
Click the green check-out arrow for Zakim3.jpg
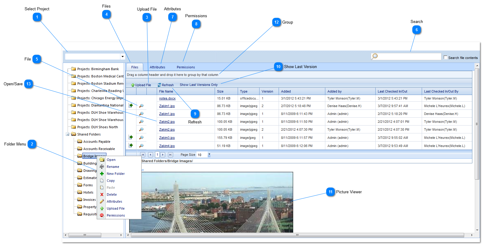point(131,137)
